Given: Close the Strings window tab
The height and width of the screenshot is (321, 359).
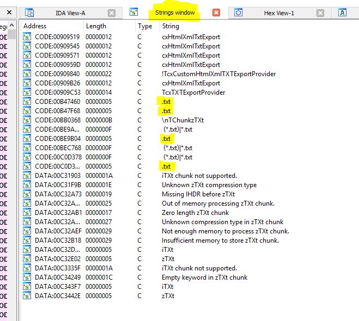Looking at the screenshot, I should click(216, 13).
